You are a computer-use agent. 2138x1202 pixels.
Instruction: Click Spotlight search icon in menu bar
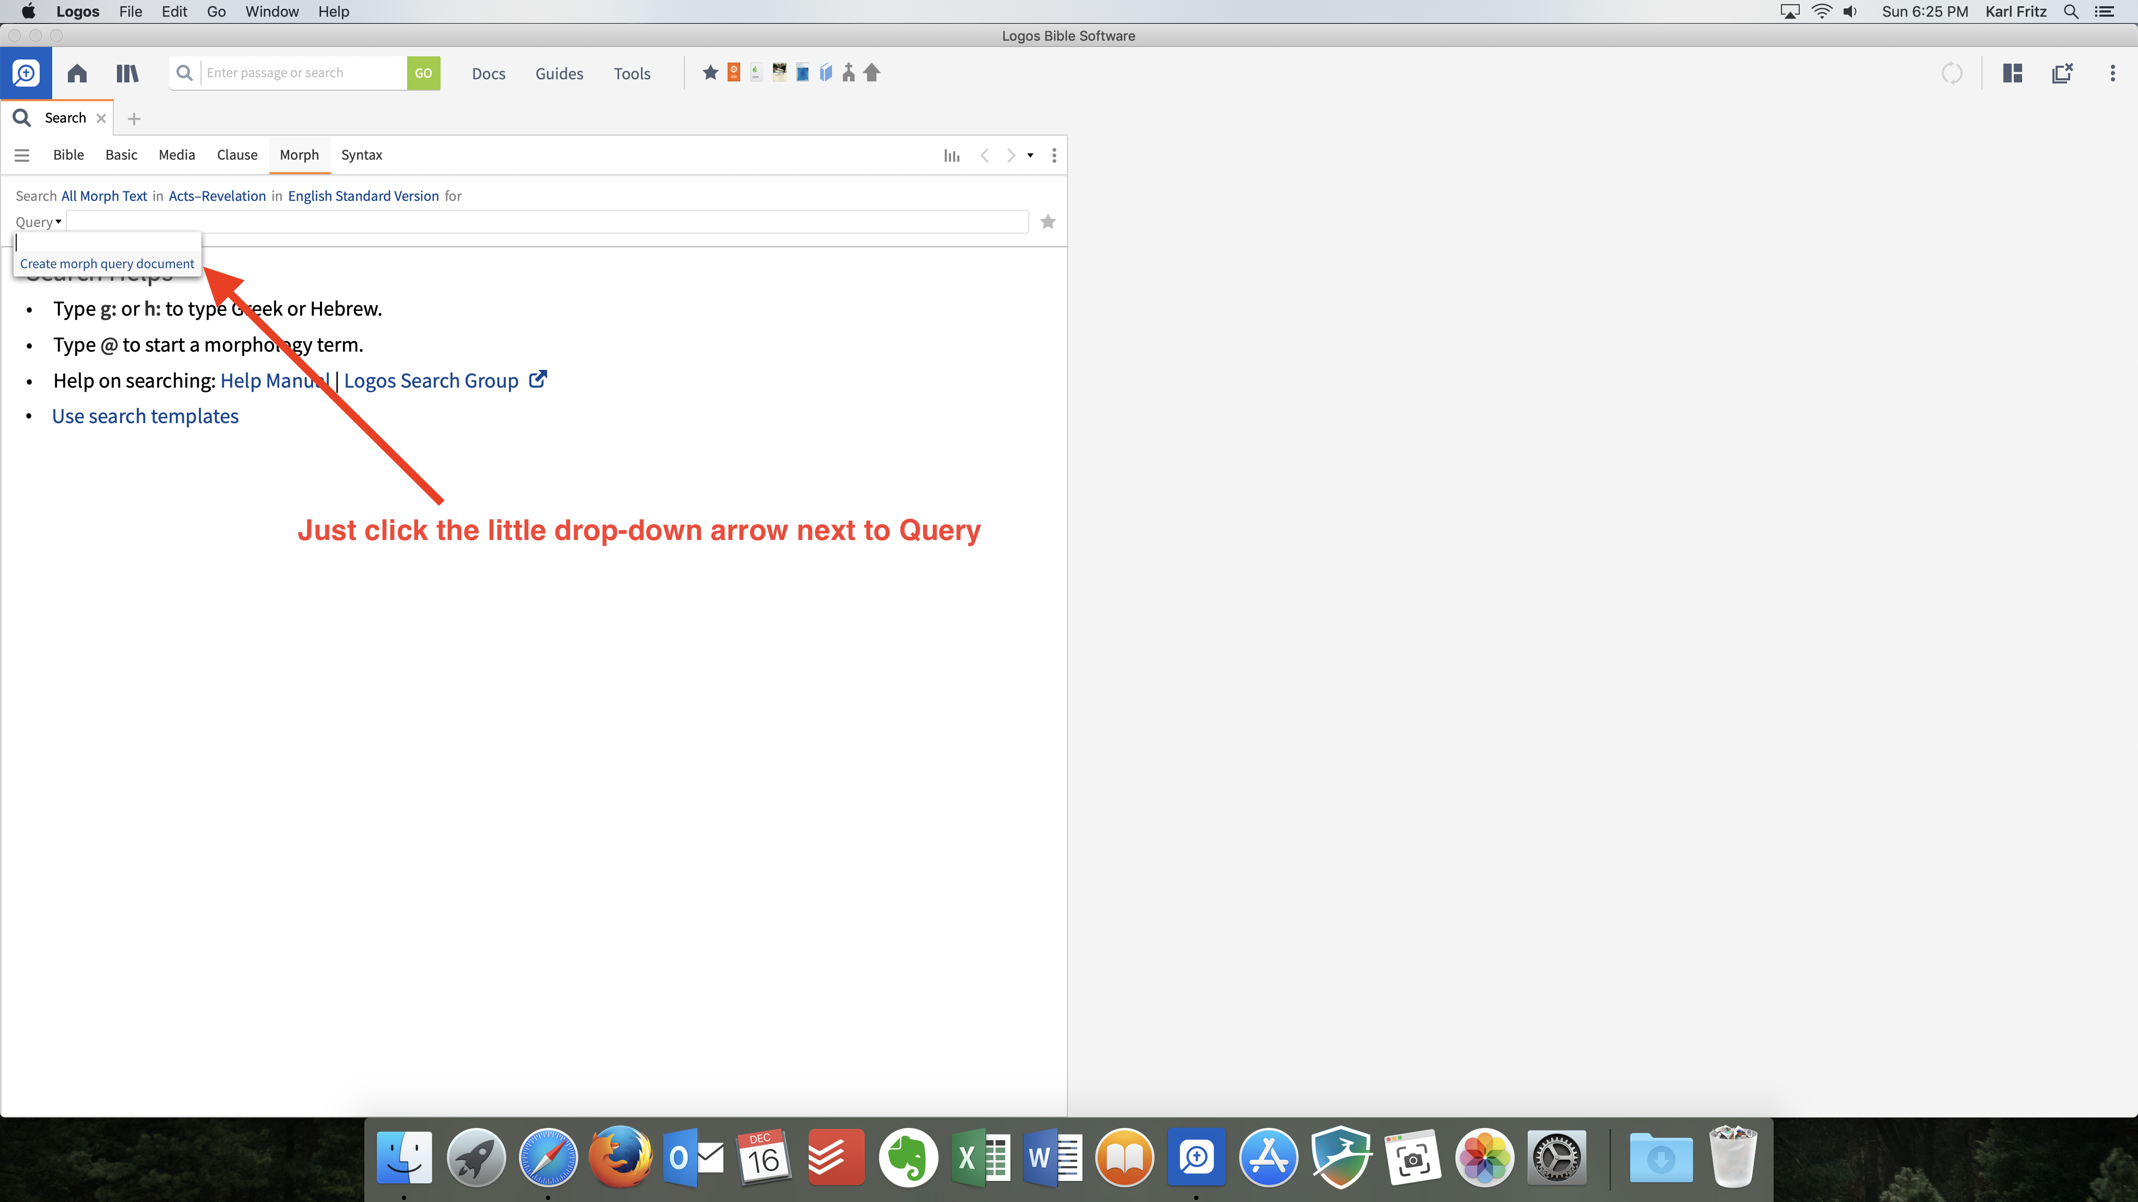2072,11
